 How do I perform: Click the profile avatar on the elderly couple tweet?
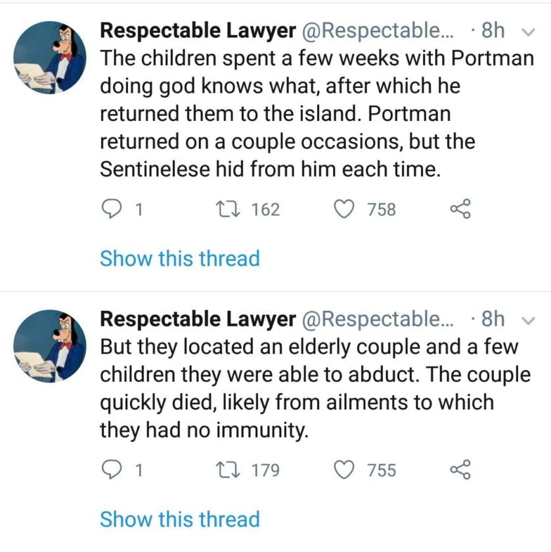coord(50,346)
